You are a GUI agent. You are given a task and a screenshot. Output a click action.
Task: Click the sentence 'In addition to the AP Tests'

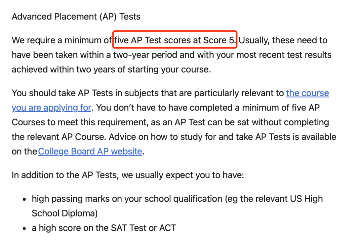[x=128, y=175]
